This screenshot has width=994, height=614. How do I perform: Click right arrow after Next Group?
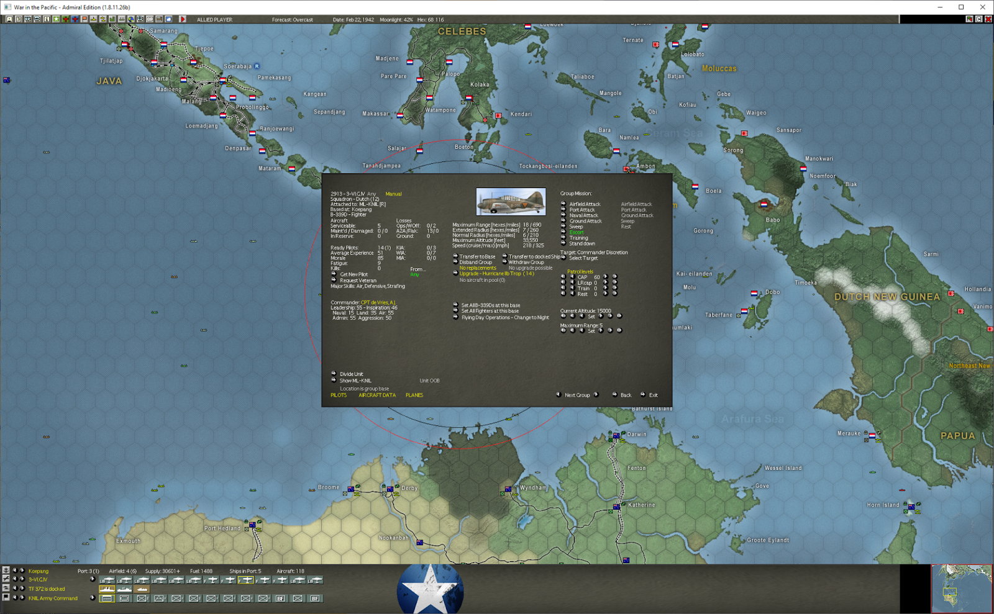coord(596,395)
